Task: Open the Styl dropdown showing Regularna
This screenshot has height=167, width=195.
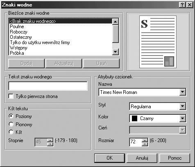Action: pyautogui.click(x=183, y=106)
